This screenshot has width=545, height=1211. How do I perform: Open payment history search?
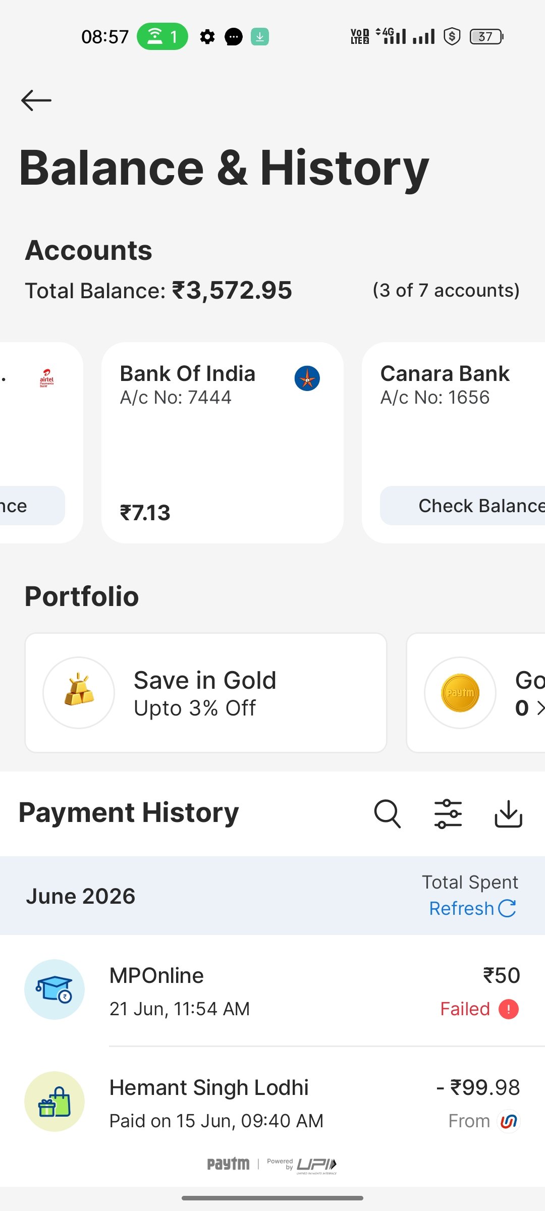coord(387,814)
